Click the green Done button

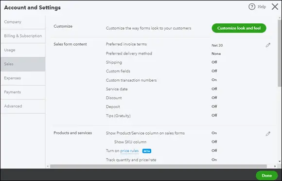point(267,176)
